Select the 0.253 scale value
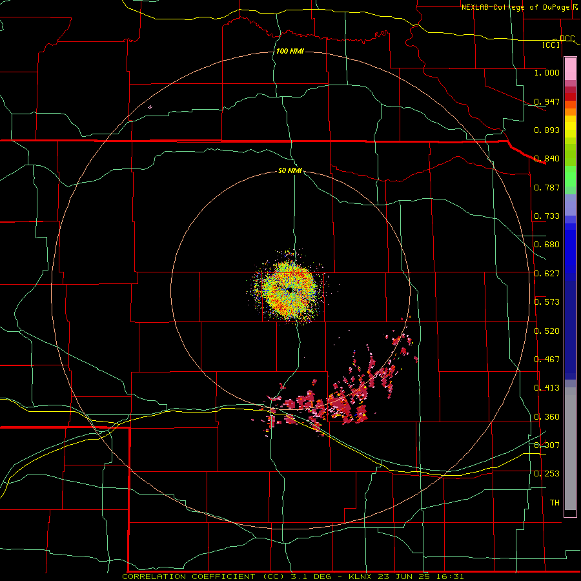The image size is (581, 581). pyautogui.click(x=547, y=474)
